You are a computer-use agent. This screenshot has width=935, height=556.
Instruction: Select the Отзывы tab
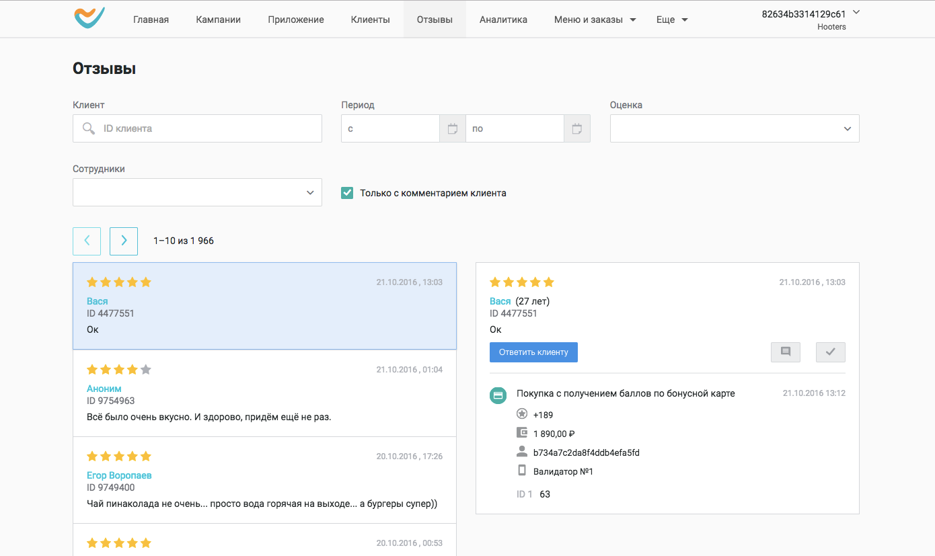[435, 19]
